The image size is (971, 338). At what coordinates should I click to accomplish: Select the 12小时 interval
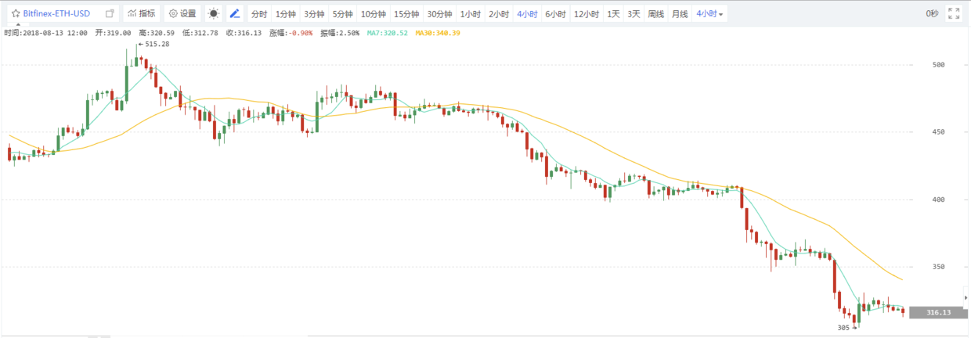[x=585, y=14]
